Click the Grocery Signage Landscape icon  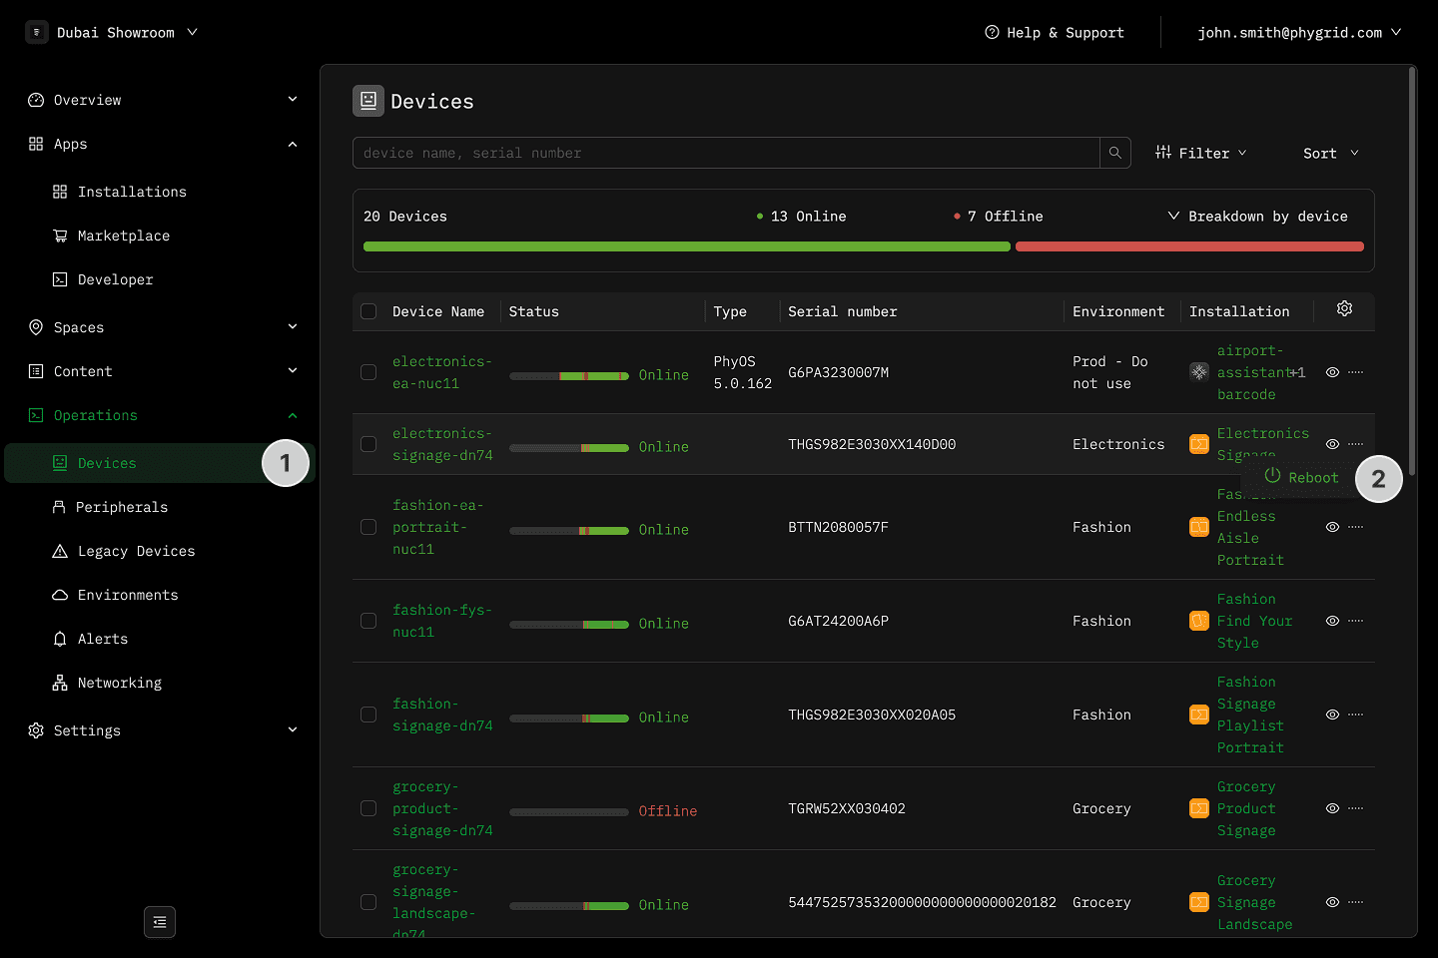1199,902
